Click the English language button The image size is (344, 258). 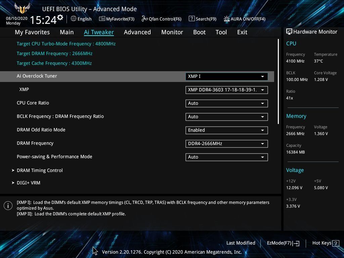(84, 19)
